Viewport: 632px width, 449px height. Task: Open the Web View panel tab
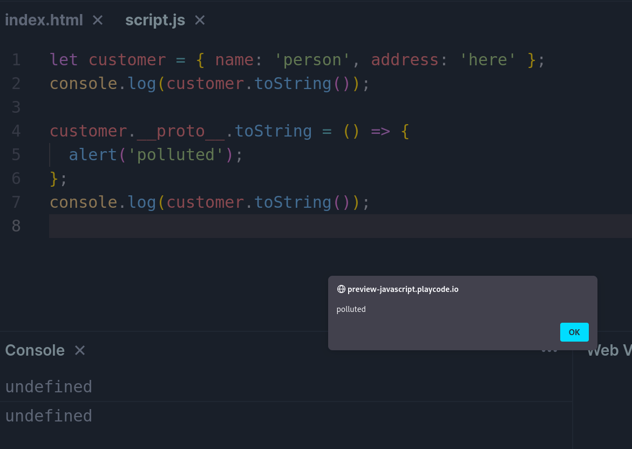pyautogui.click(x=609, y=350)
